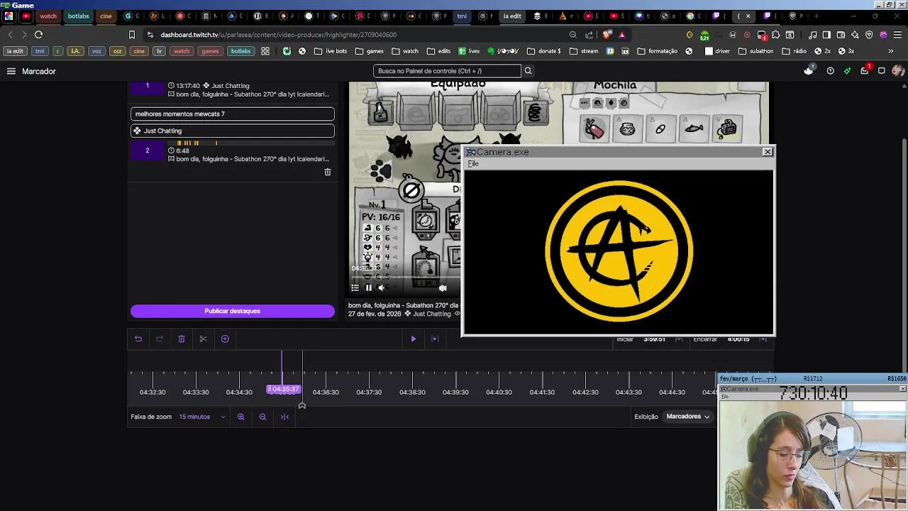Switch to the 'ia edit' browser tab
Screen dimensions: 908x511
pos(511,16)
